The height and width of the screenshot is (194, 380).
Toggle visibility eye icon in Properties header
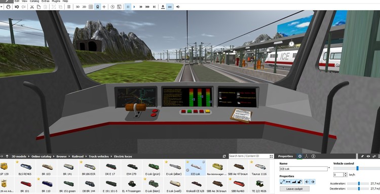(368, 156)
